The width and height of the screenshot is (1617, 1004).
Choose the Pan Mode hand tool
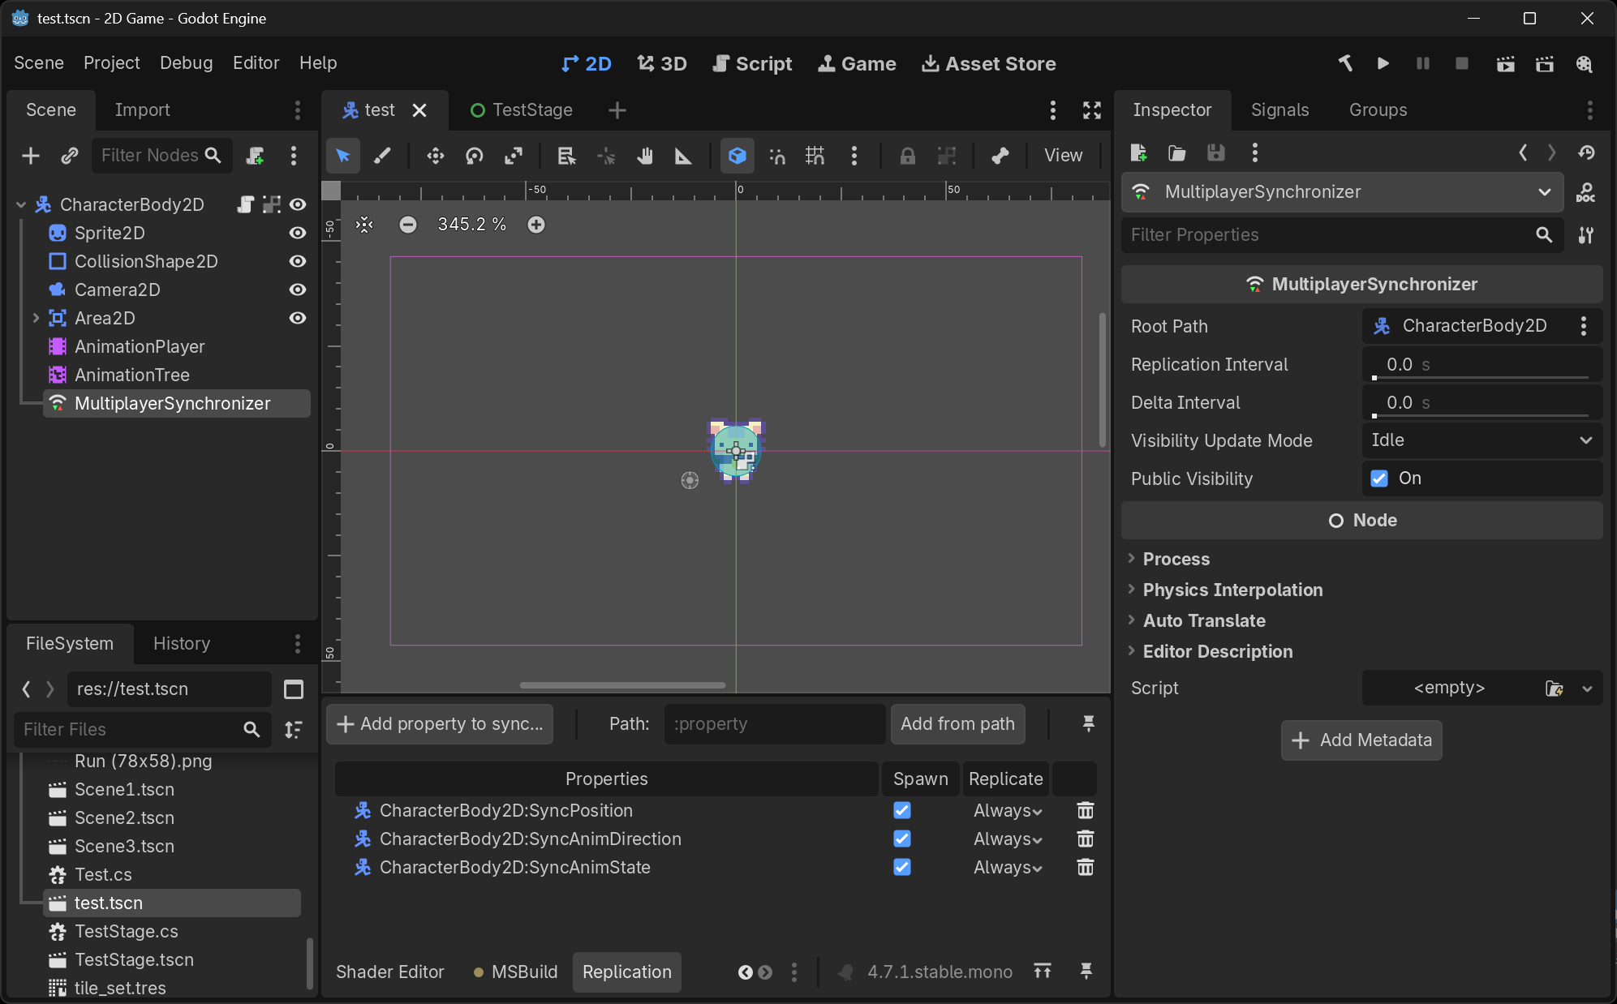645,156
